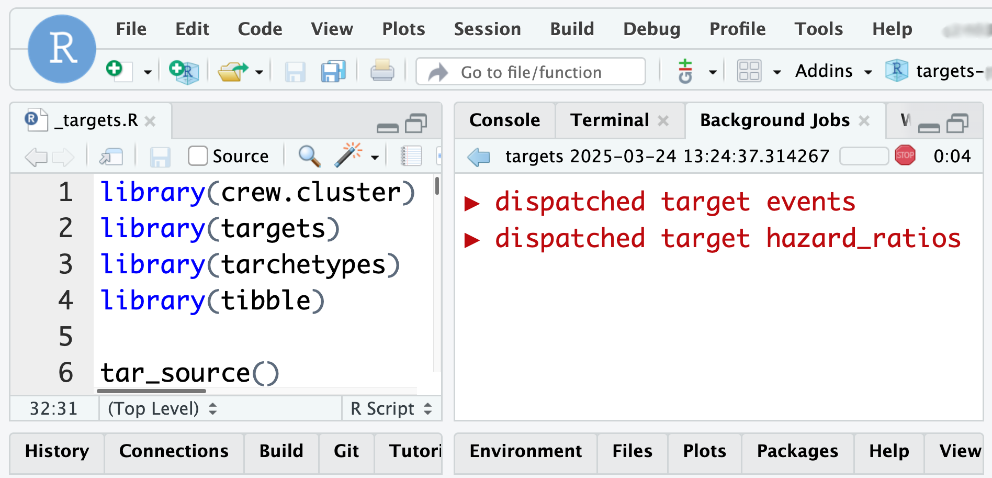Click the job progress bar
The width and height of the screenshot is (992, 478).
click(x=864, y=156)
